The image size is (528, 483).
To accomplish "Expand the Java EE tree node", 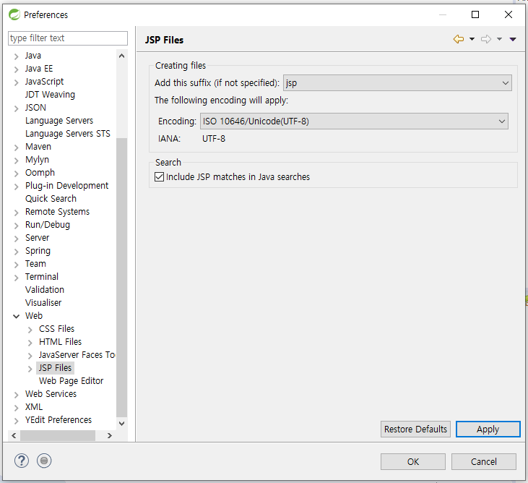I will (x=16, y=69).
